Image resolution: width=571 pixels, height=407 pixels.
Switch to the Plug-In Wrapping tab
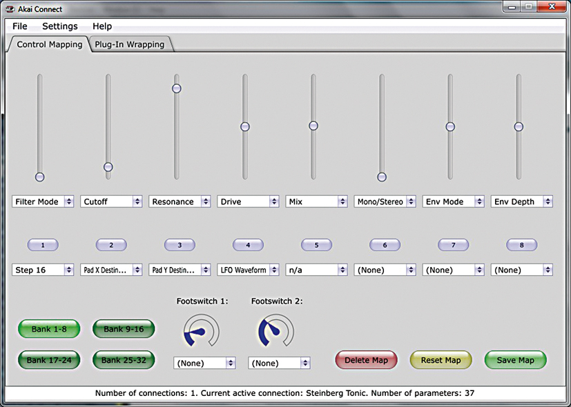(x=130, y=44)
